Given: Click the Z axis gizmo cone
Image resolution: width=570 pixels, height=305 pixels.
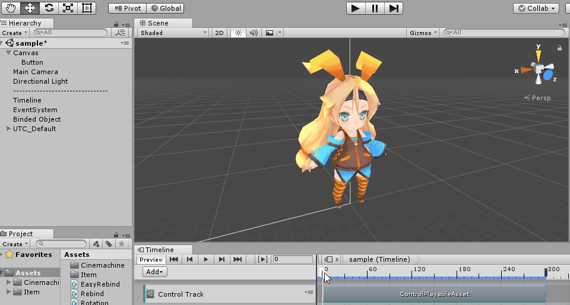Looking at the screenshot, I should point(547,75).
